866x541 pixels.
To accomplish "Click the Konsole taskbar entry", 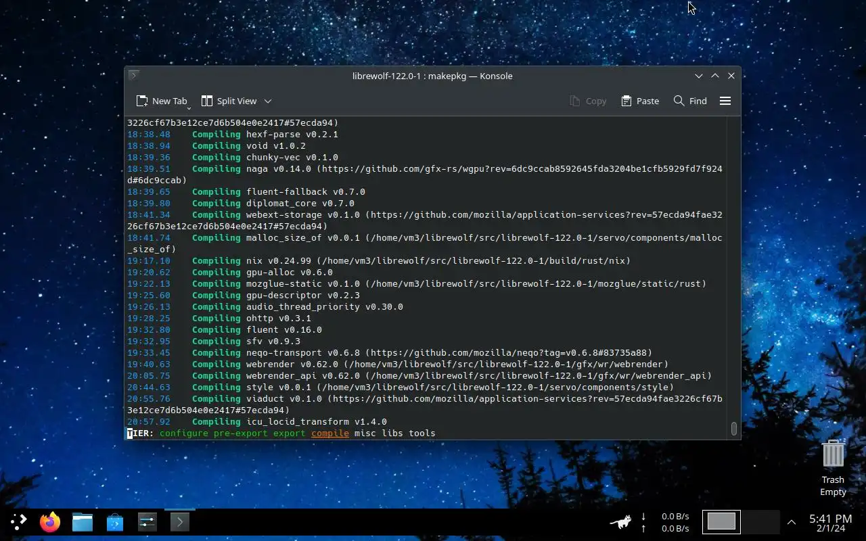I will tap(179, 521).
